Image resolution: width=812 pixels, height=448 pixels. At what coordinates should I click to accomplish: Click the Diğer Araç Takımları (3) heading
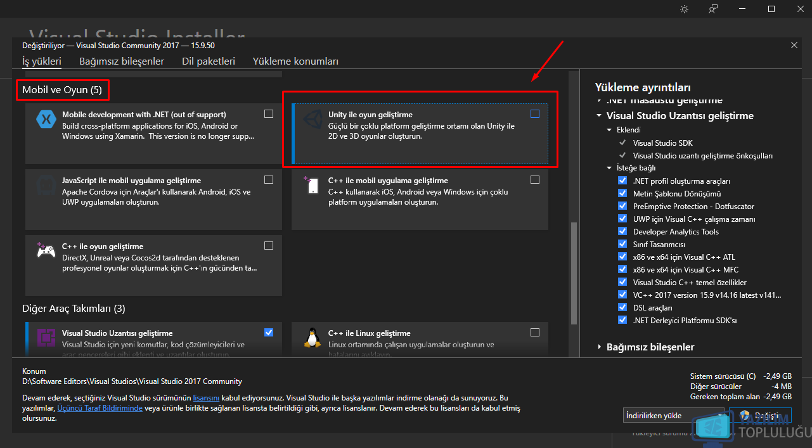(x=74, y=309)
